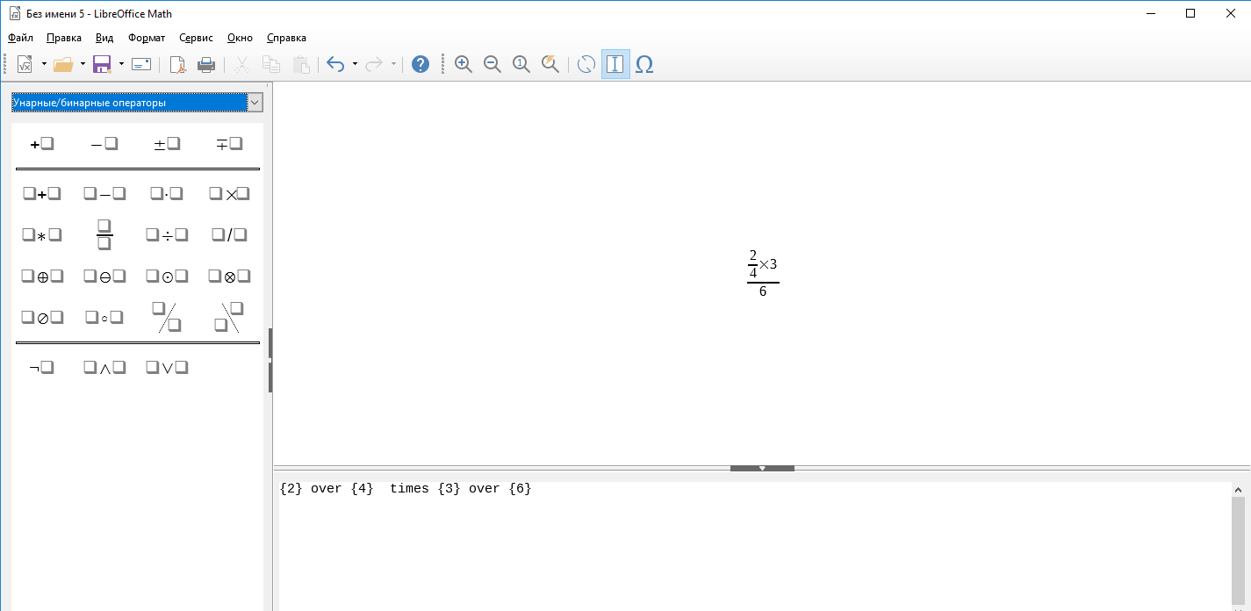Undo the last action

pos(334,64)
